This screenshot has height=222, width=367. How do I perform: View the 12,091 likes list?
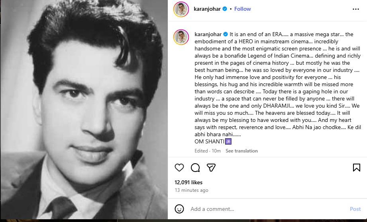pyautogui.click(x=188, y=182)
